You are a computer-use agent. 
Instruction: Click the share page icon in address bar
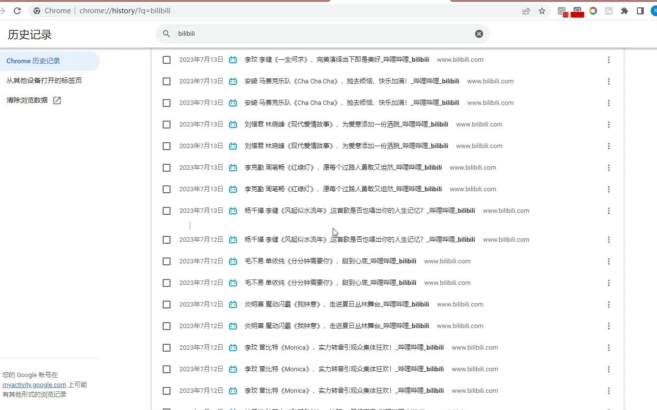pyautogui.click(x=526, y=11)
